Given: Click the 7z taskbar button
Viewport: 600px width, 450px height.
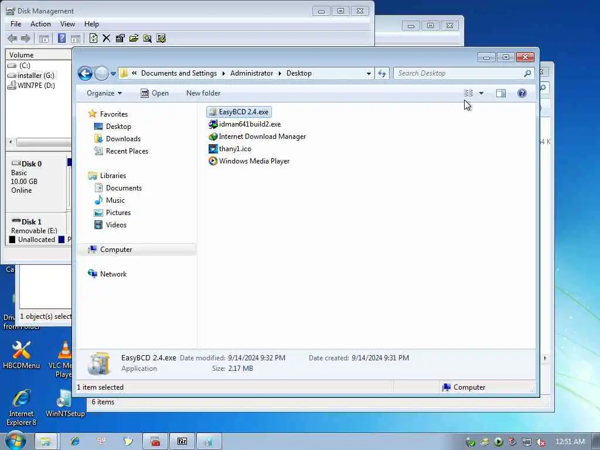Looking at the screenshot, I should click(182, 442).
